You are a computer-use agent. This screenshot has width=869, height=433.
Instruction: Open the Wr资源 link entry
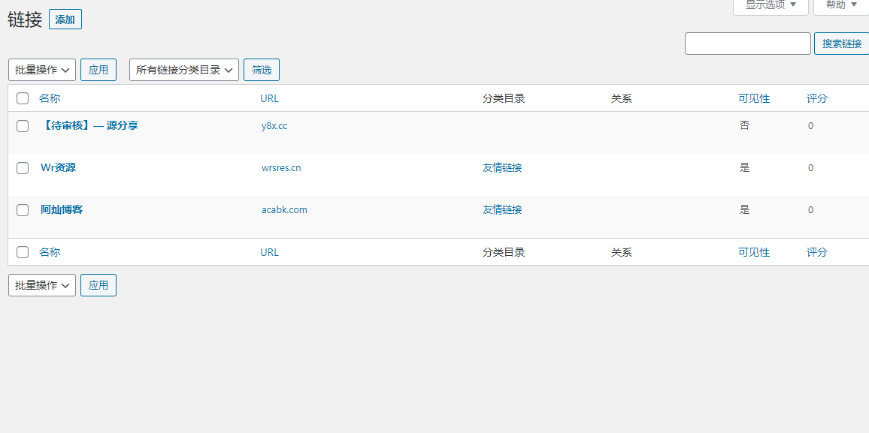point(58,167)
